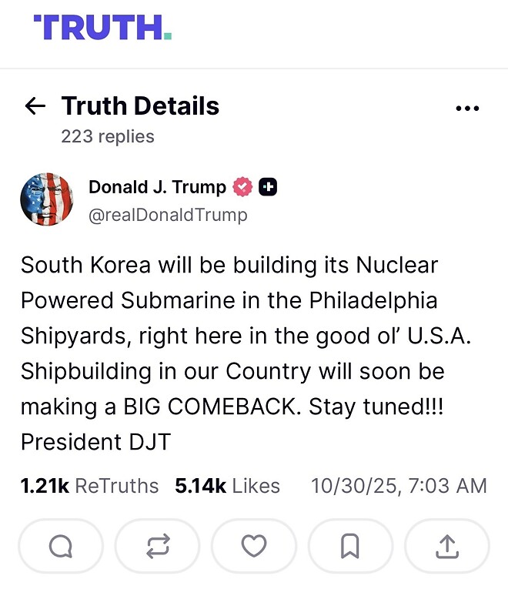Bookmark this Truth post

click(x=350, y=546)
